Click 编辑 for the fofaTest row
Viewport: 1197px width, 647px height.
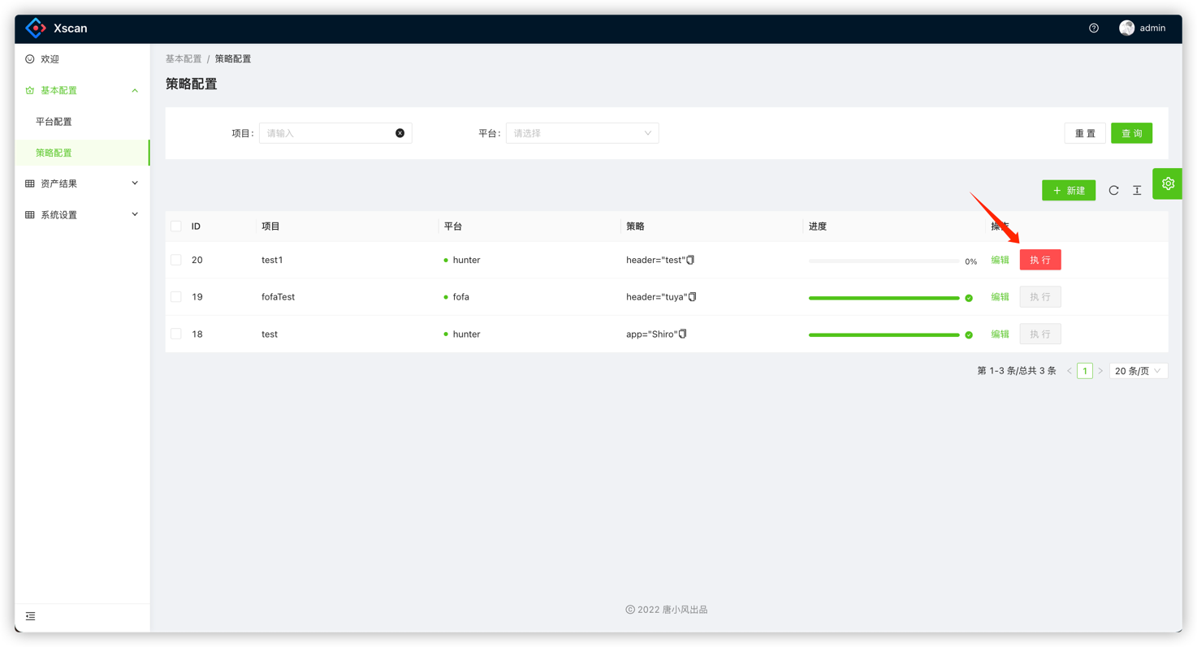click(x=1000, y=296)
